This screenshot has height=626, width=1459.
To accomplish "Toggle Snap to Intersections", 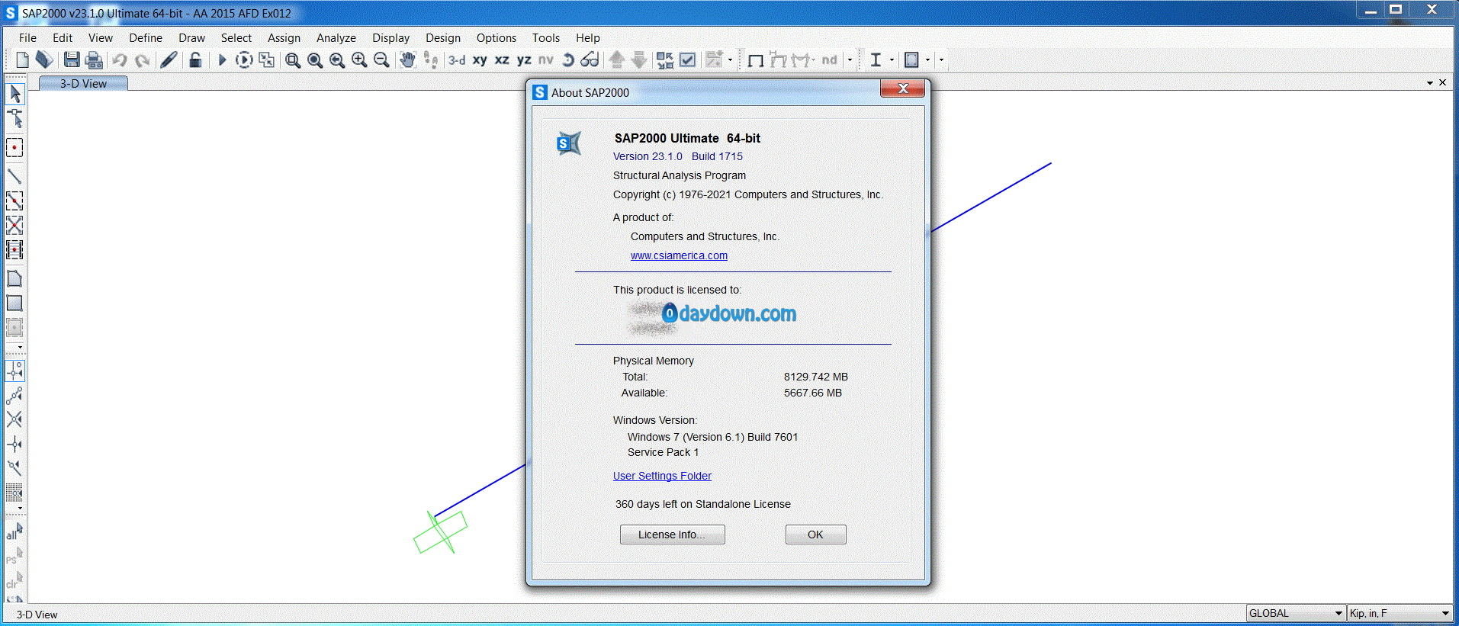I will tap(14, 419).
